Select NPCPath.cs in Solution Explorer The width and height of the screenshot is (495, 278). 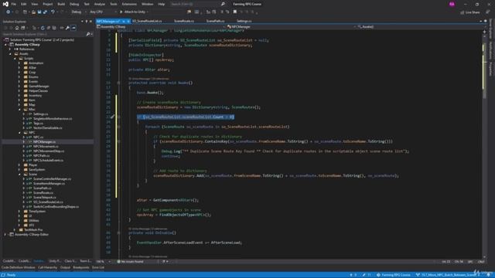41,156
